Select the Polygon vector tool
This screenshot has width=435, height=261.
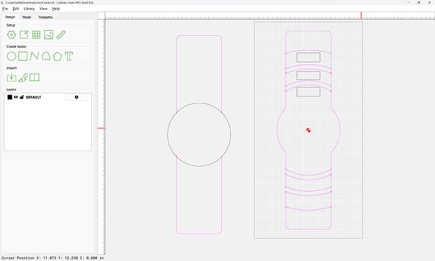click(x=57, y=56)
